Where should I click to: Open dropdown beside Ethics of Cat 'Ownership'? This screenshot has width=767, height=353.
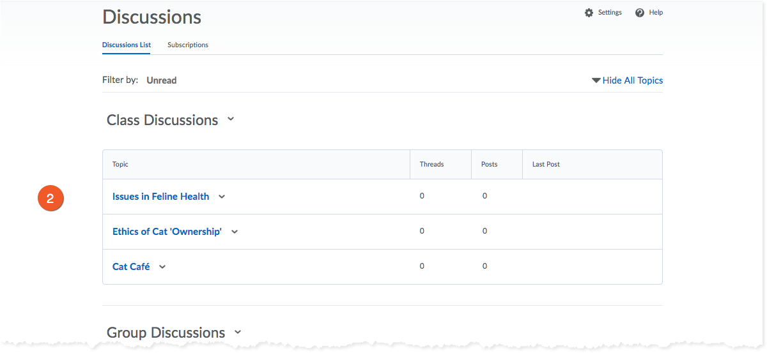point(235,232)
